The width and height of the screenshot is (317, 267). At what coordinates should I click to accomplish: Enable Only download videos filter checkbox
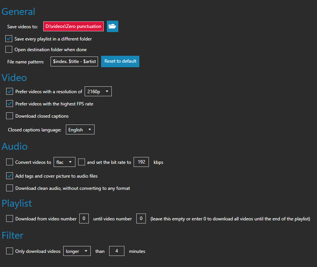click(x=10, y=251)
